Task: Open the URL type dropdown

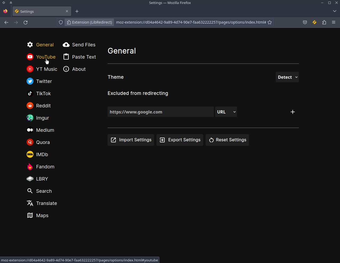Action: coord(226,112)
